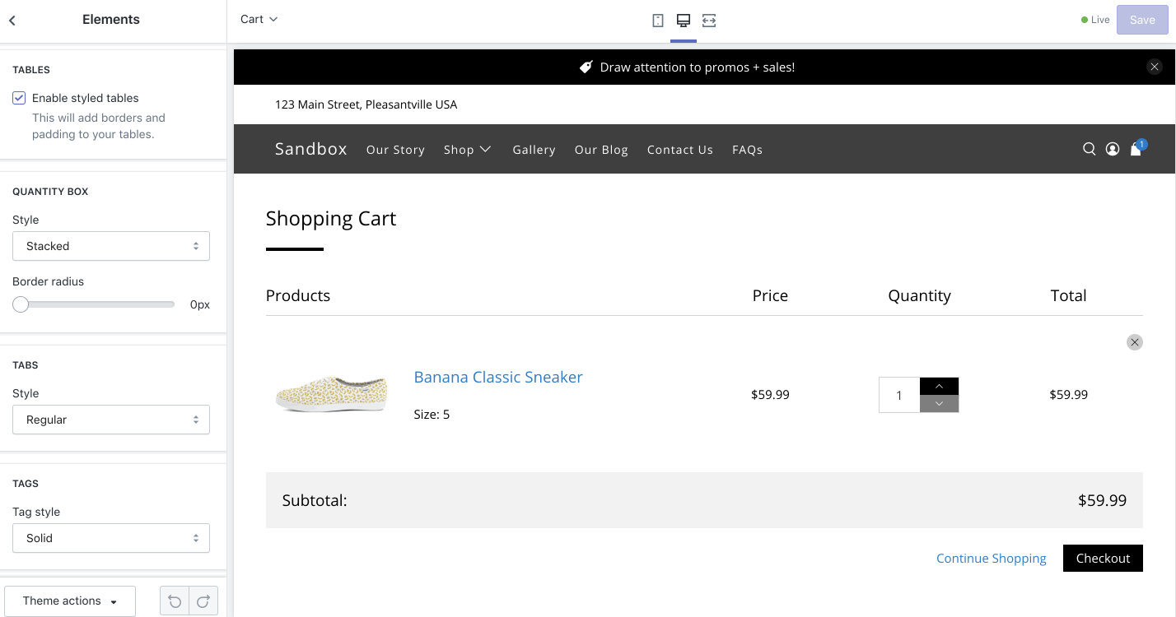Remove Banana Classic Sneaker from cart
Screen dimensions: 1176x617
pyautogui.click(x=1135, y=342)
